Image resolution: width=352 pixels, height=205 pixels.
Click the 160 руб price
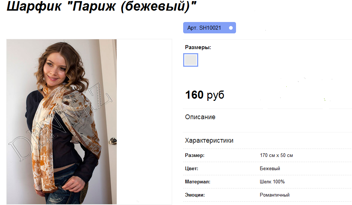pyautogui.click(x=204, y=95)
